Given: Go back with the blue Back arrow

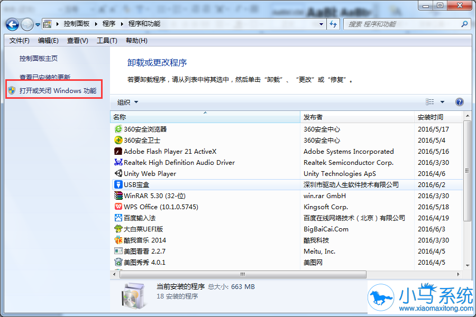Looking at the screenshot, I should coord(13,24).
